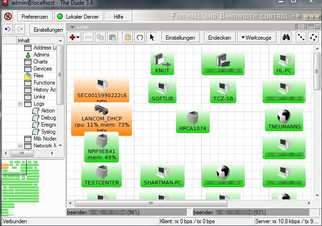The image size is (322, 226).
Task: Collapse the Network Maps tree node
Action: click(20, 146)
